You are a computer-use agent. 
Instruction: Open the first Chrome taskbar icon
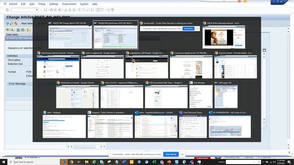point(72,162)
